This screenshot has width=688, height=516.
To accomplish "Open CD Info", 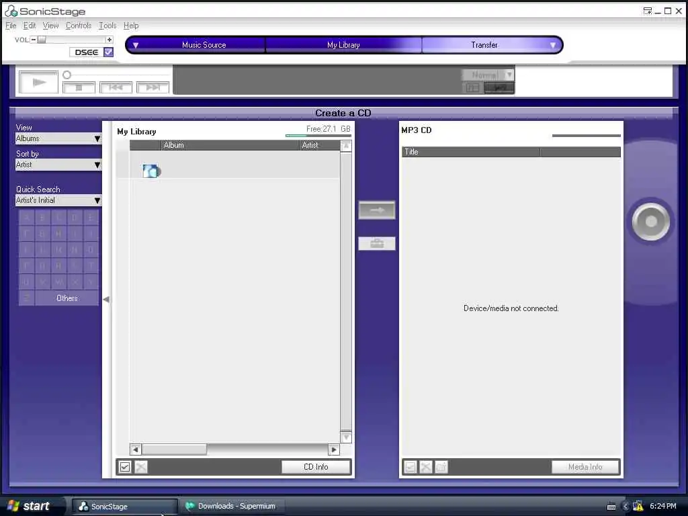I will tap(316, 467).
